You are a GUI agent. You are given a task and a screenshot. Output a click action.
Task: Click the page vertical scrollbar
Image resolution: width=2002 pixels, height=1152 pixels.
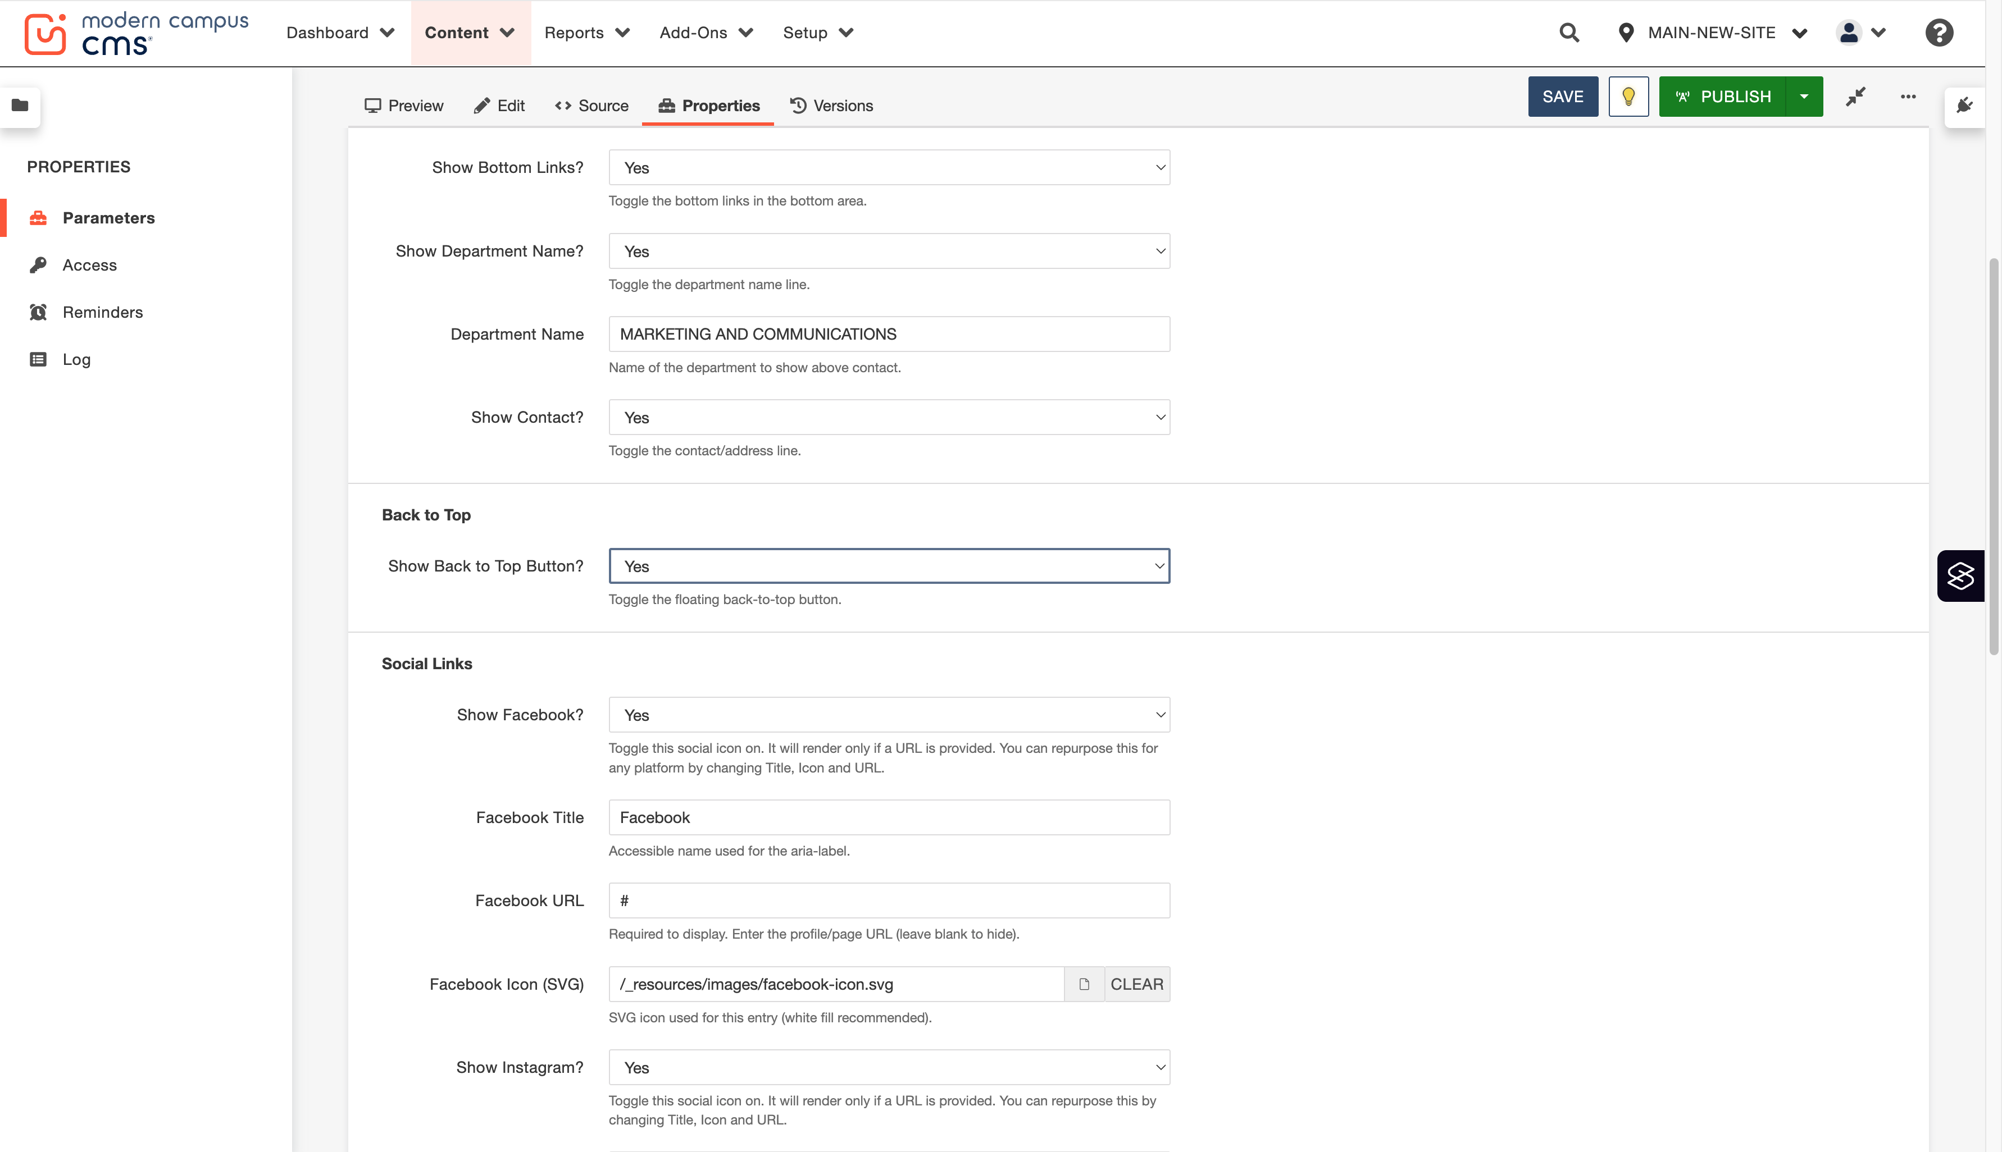(1993, 456)
